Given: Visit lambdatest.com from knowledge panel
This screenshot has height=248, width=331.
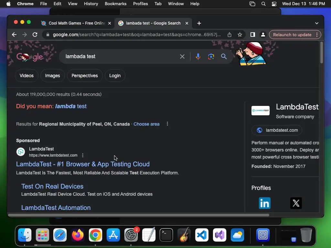Looking at the screenshot, I should (277, 130).
